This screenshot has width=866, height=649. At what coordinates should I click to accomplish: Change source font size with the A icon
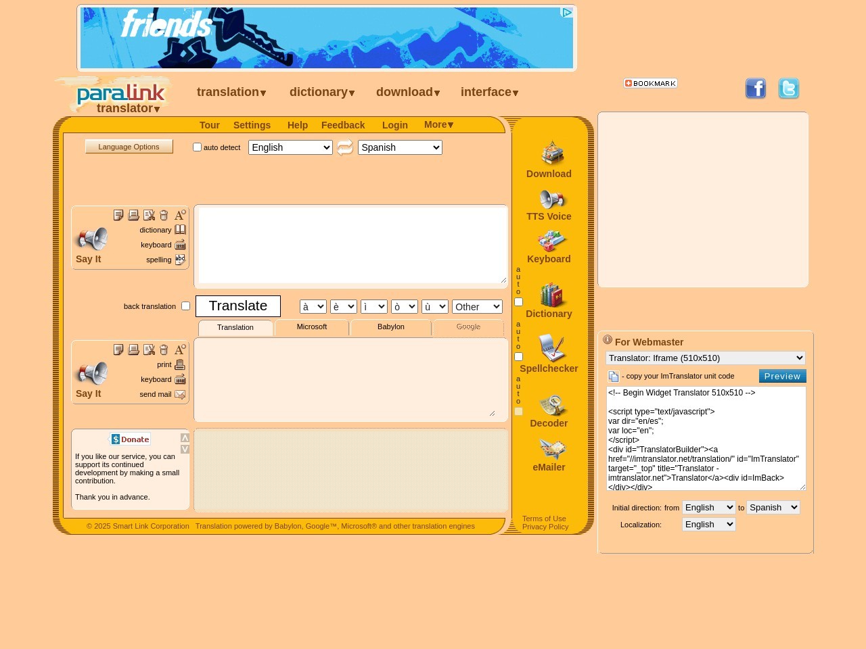click(x=180, y=215)
